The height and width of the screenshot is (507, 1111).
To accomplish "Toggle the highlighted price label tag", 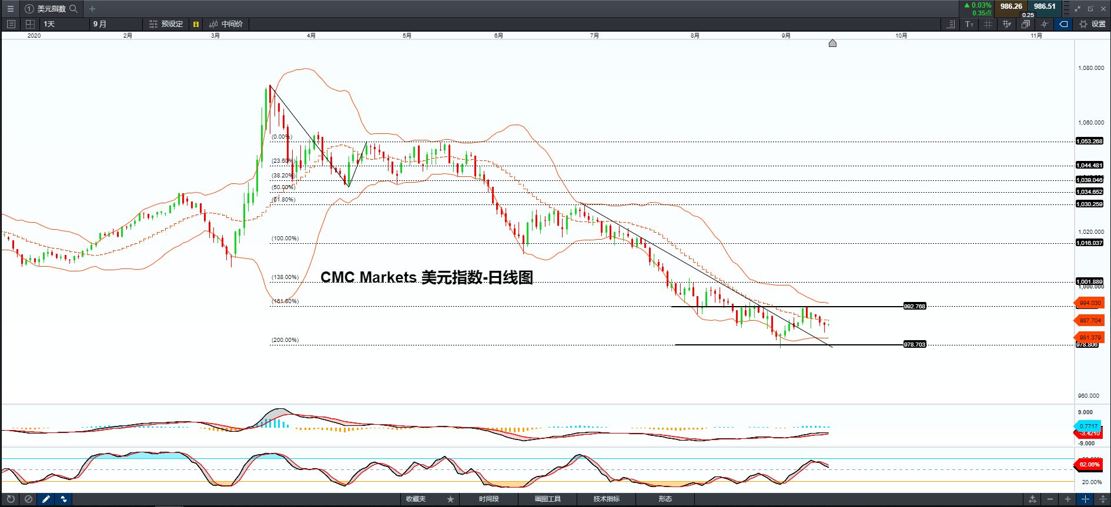I will pyautogui.click(x=1063, y=24).
